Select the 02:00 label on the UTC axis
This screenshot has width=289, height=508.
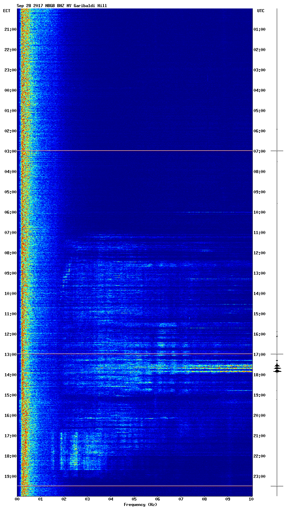259,50
